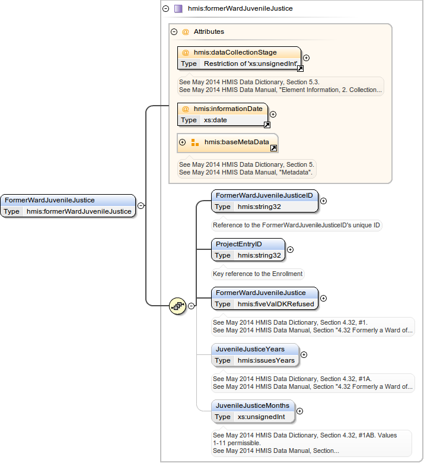424x463 pixels.
Task: Click the @ icon in hmis:dataCollectionStage
Action: pos(186,53)
